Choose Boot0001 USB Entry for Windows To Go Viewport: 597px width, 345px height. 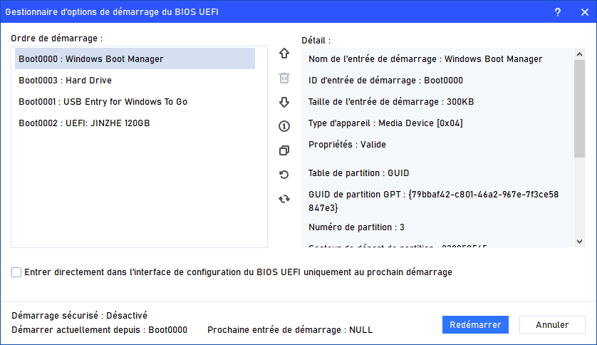pos(103,102)
